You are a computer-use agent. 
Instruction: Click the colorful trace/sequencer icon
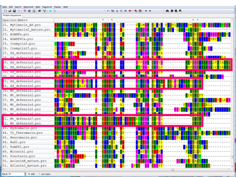pyautogui.click(x=34, y=11)
